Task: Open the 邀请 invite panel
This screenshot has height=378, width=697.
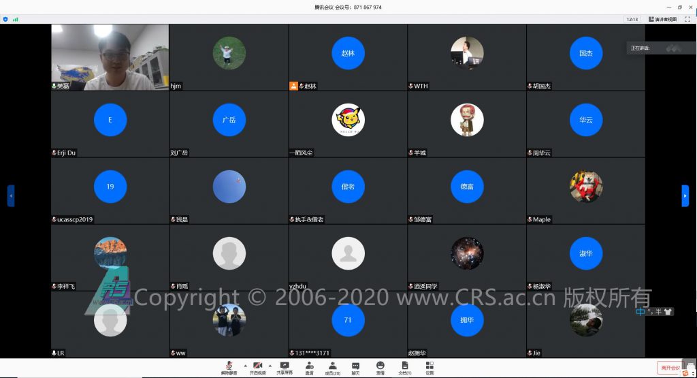Action: (x=309, y=368)
